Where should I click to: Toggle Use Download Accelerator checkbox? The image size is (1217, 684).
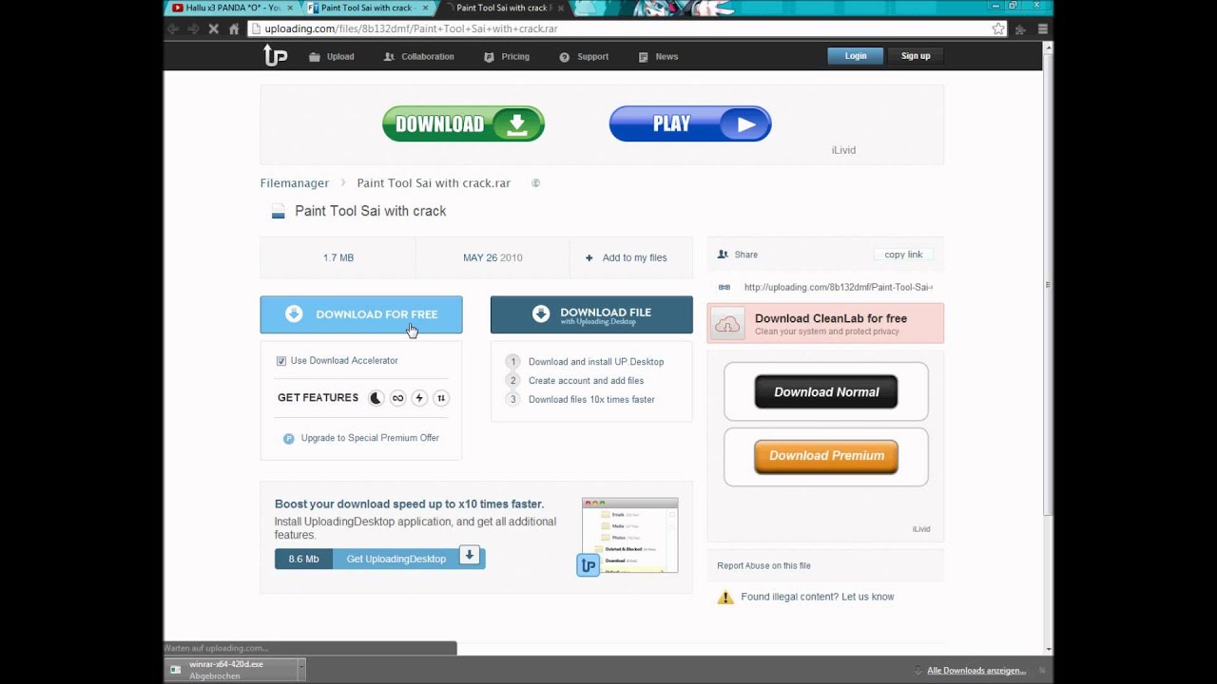pos(281,361)
